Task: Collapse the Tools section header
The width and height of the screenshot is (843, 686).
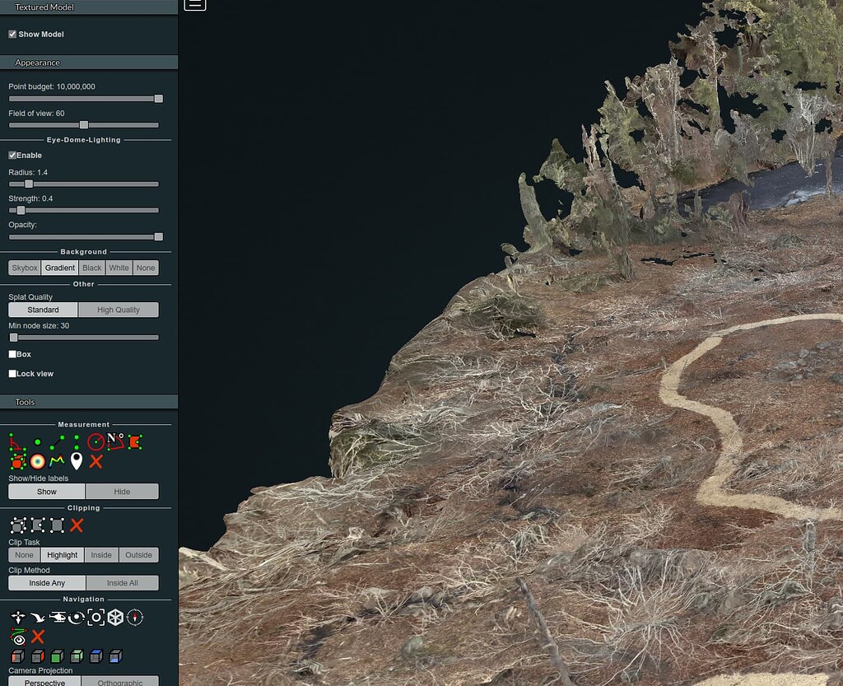Action: pyautogui.click(x=89, y=402)
